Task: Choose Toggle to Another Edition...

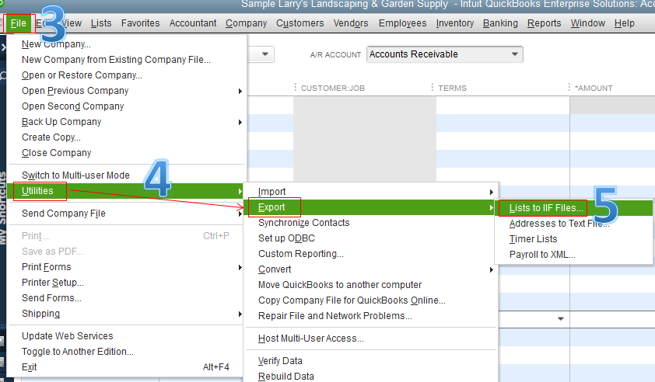Action: (78, 352)
